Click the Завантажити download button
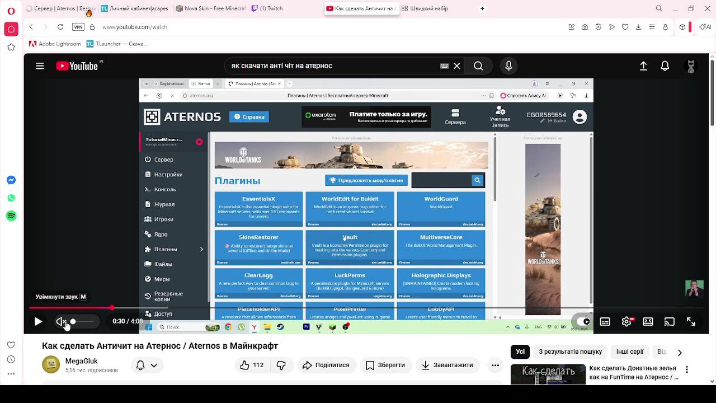Screen dimensions: 716x403 pyautogui.click(x=447, y=365)
